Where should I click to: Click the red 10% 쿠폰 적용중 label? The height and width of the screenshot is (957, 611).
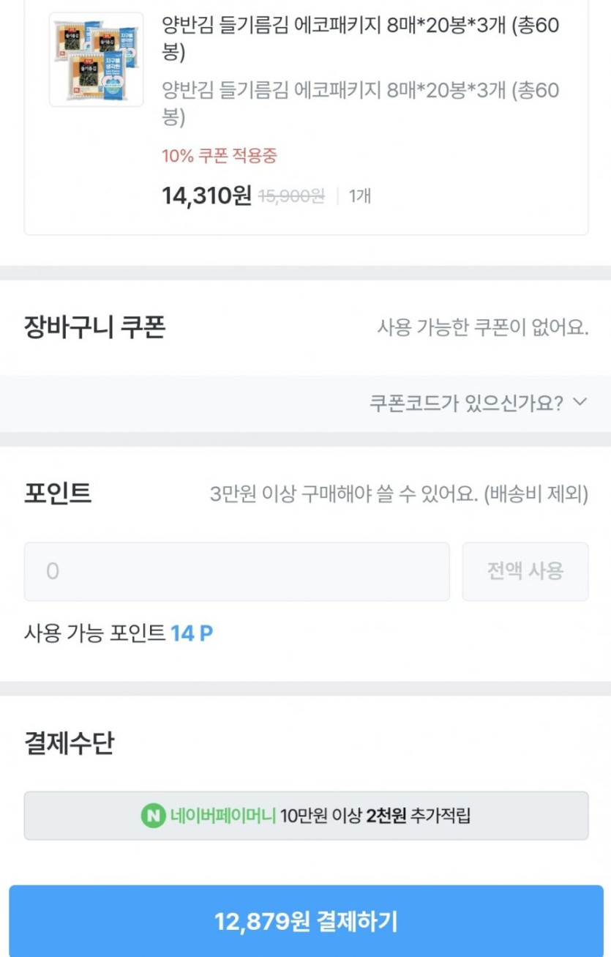219,156
